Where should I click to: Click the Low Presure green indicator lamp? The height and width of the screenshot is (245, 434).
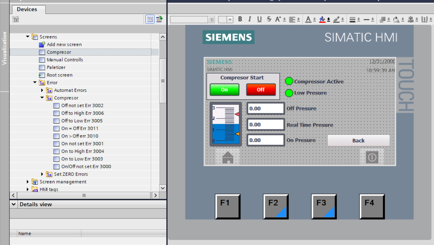tap(289, 93)
